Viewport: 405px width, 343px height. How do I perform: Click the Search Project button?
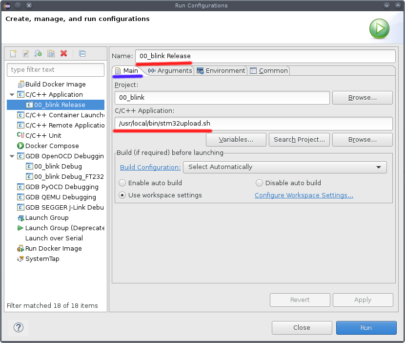(x=299, y=140)
